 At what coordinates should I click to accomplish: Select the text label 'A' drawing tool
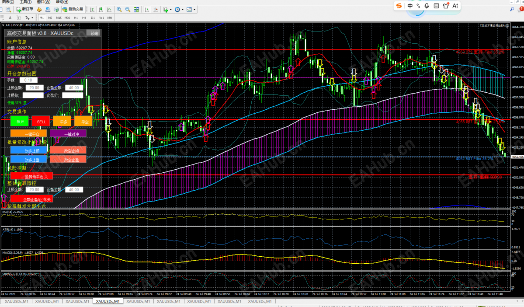click(10, 18)
